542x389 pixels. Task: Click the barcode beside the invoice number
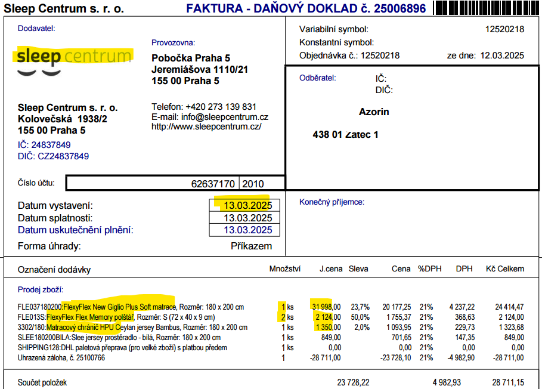(x=487, y=8)
